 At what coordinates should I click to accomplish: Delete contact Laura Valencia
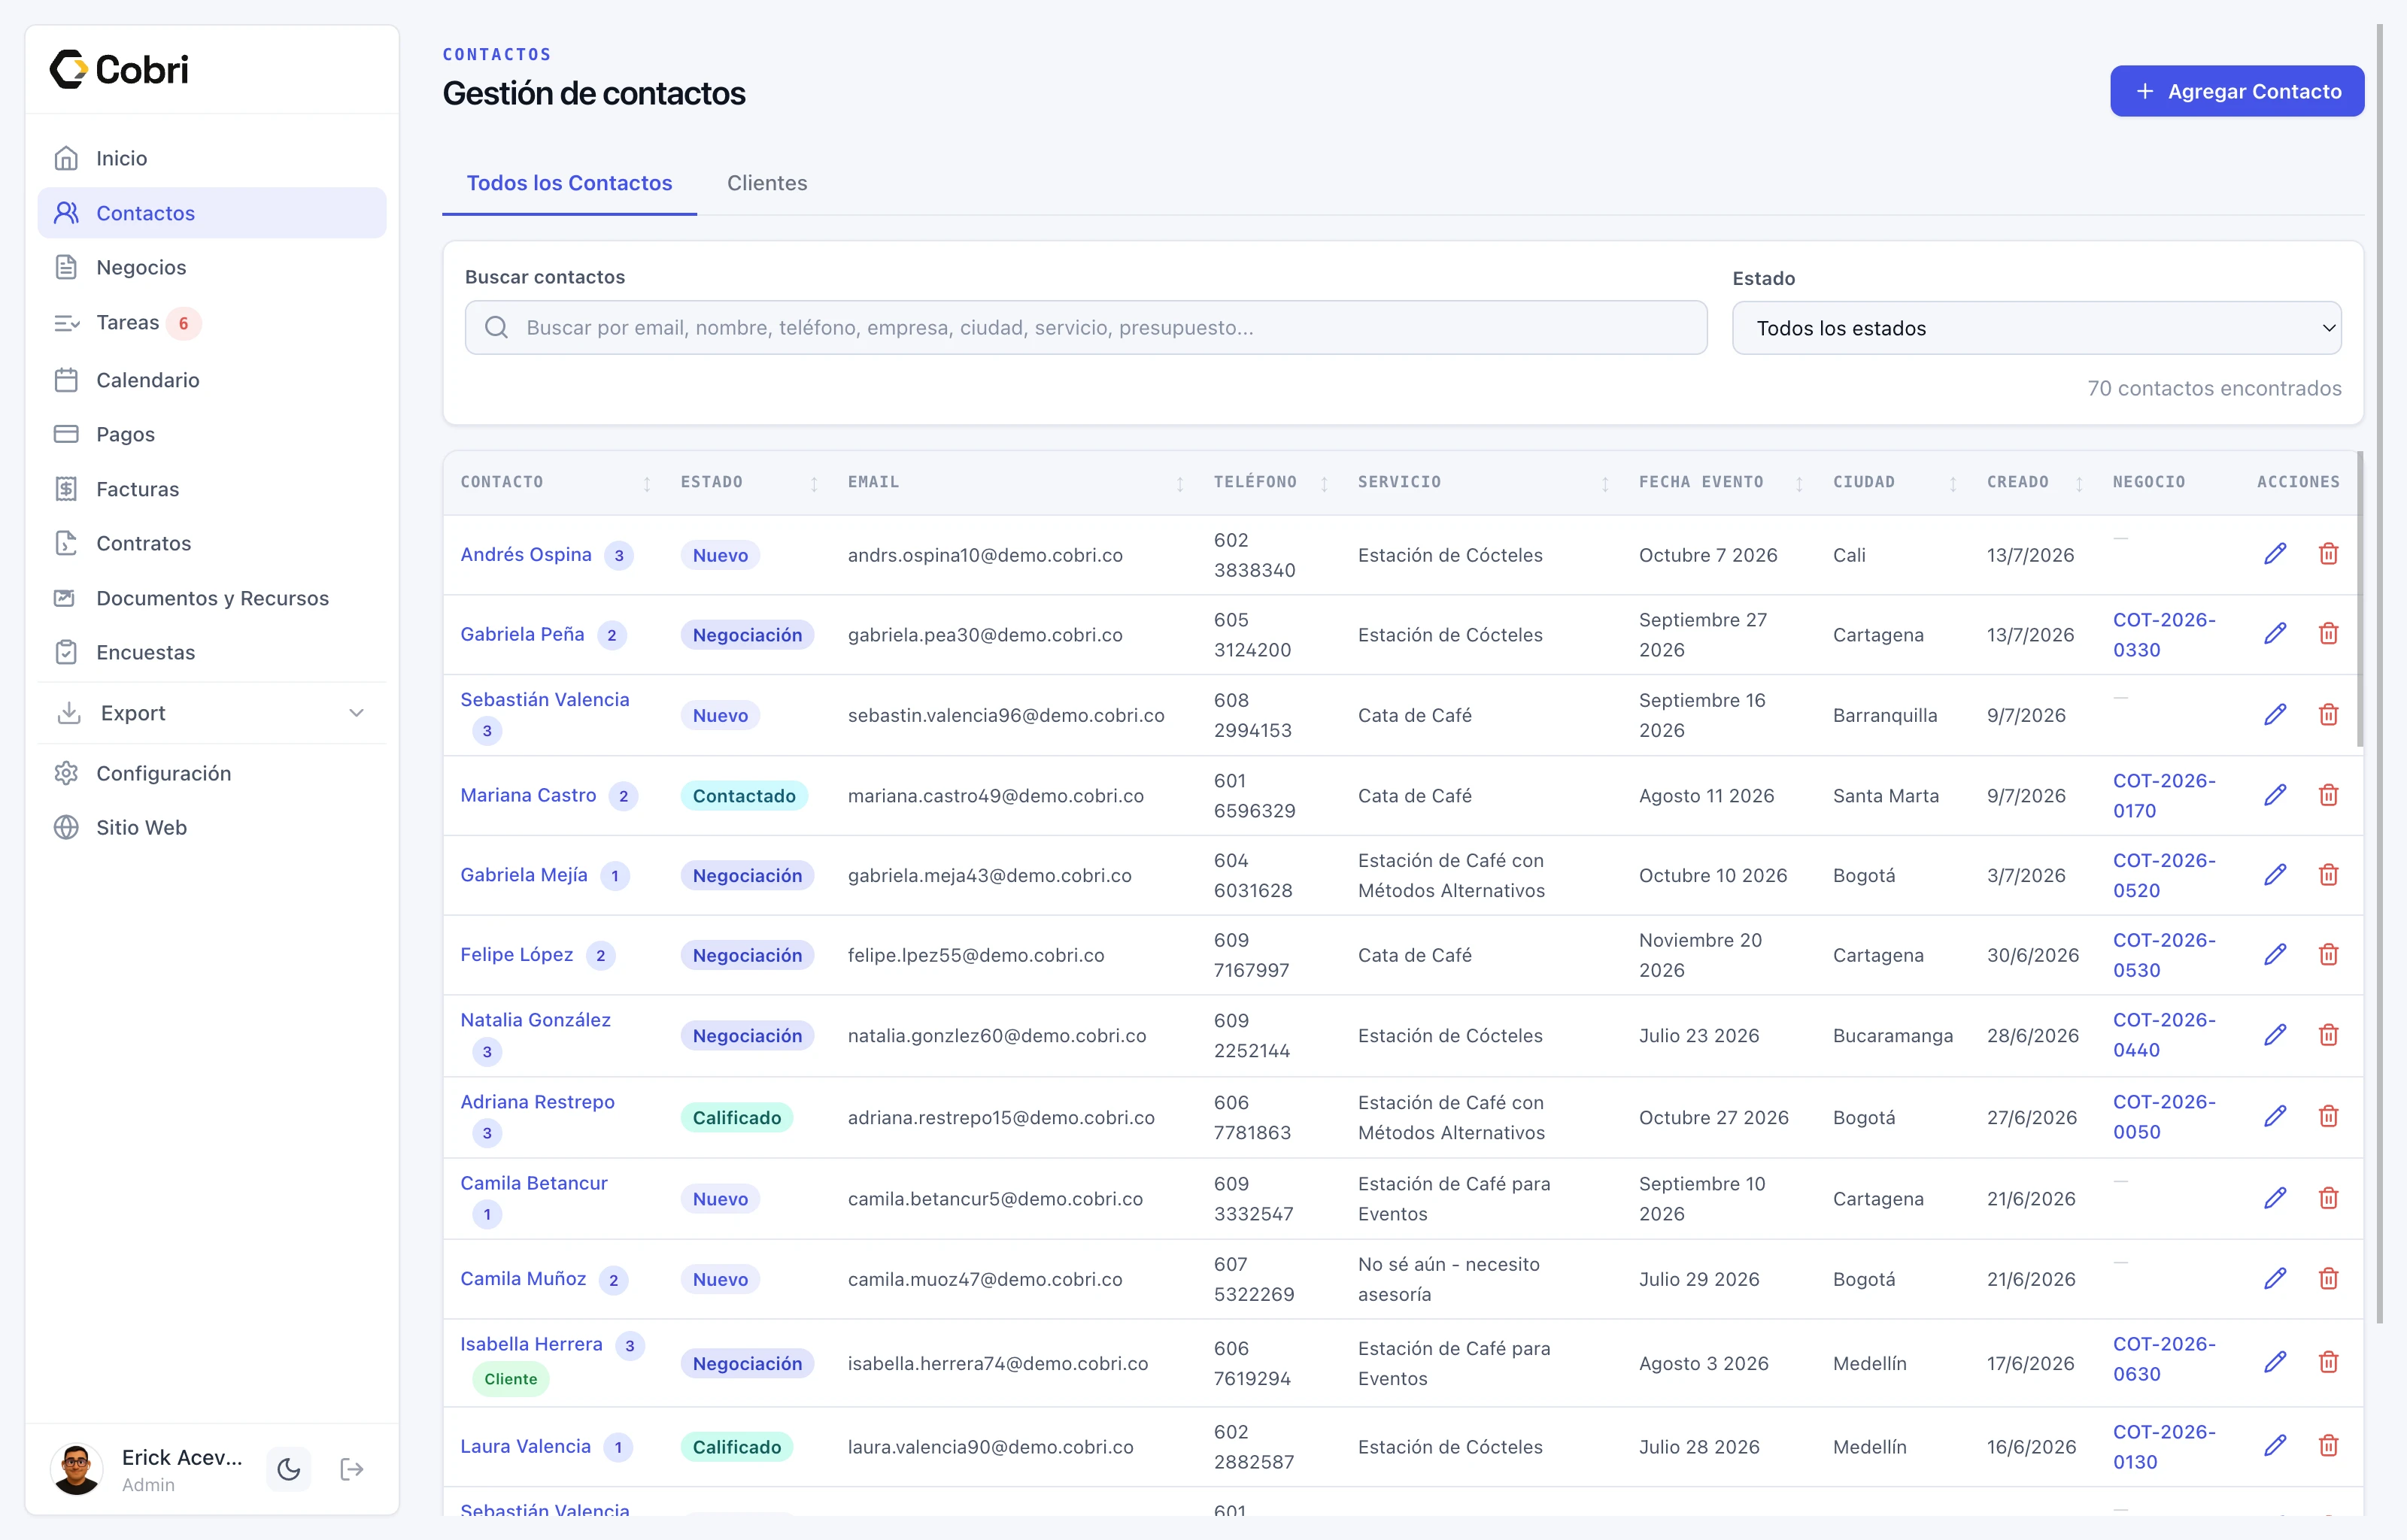coord(2328,1446)
